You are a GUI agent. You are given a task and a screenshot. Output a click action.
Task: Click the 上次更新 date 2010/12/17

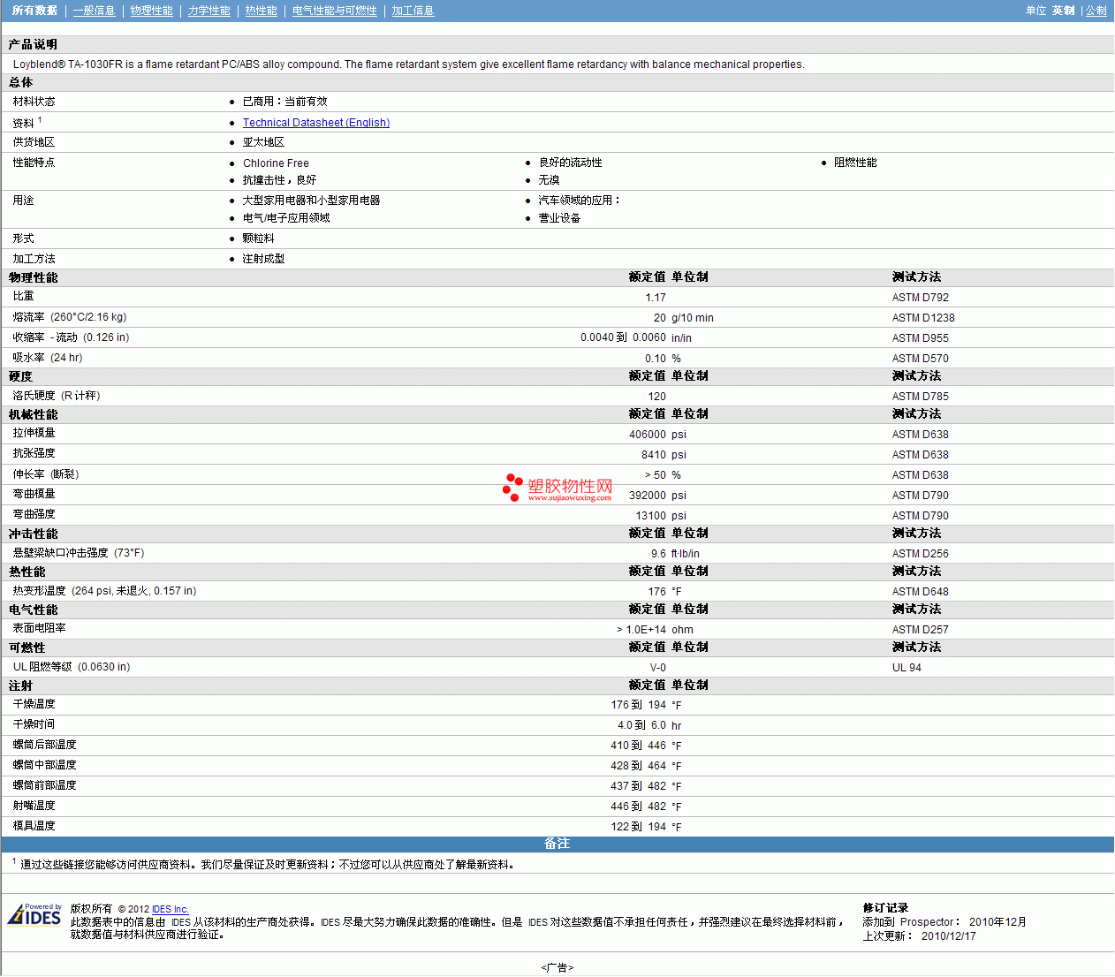[x=948, y=936]
